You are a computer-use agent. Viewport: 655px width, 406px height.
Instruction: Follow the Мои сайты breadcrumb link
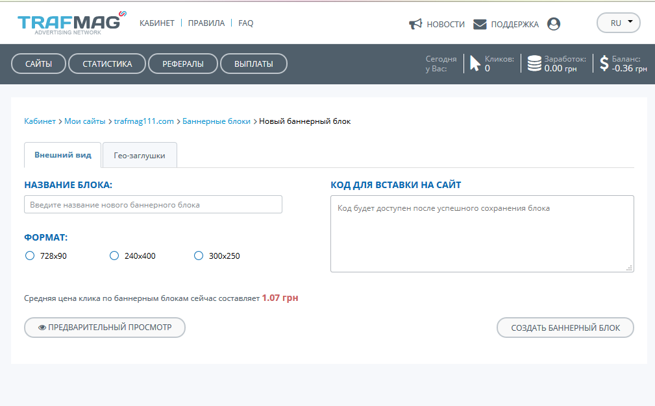coord(85,121)
